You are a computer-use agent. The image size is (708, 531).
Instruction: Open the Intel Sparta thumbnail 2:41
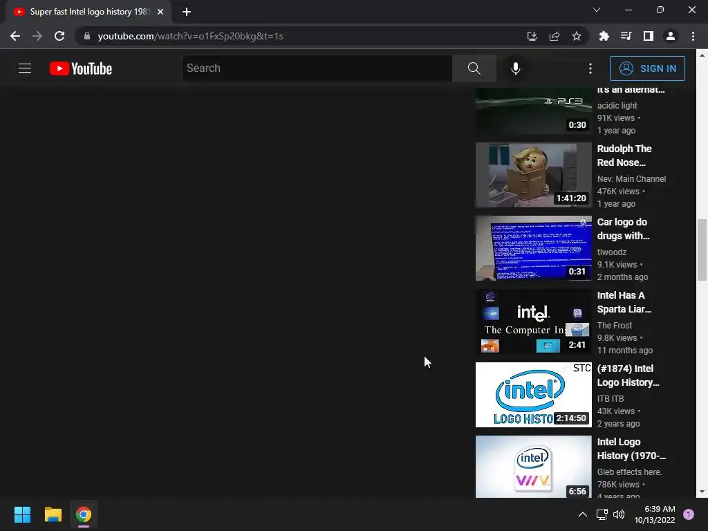coord(534,322)
